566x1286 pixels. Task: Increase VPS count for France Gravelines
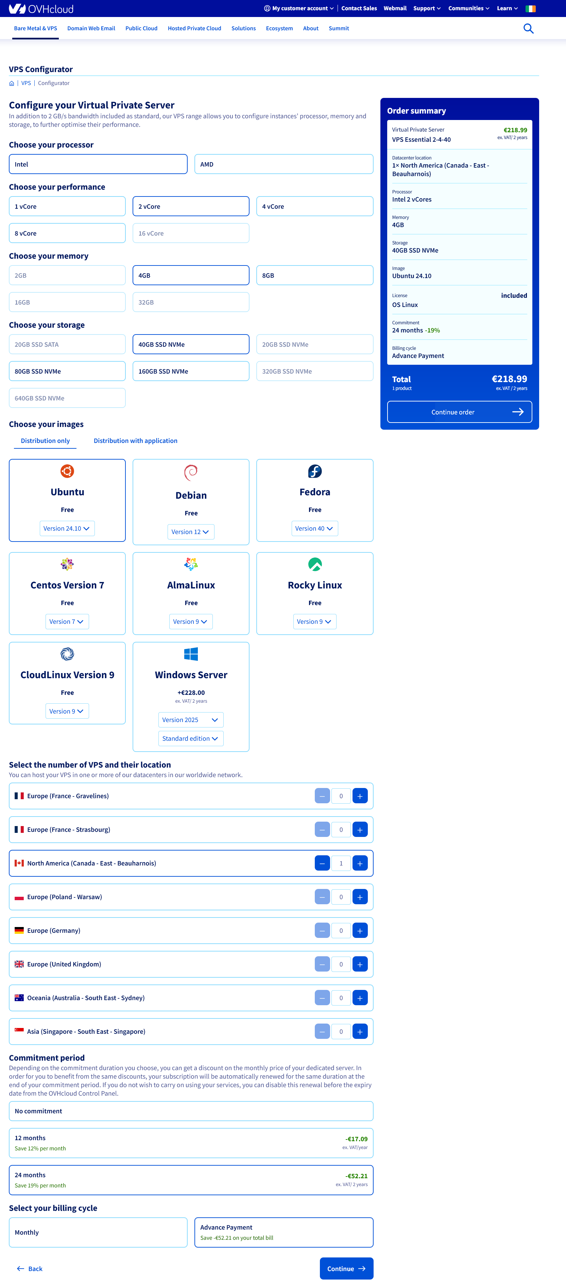point(360,796)
